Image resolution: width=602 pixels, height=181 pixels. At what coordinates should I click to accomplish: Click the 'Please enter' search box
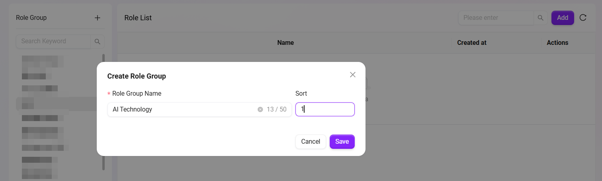496,18
